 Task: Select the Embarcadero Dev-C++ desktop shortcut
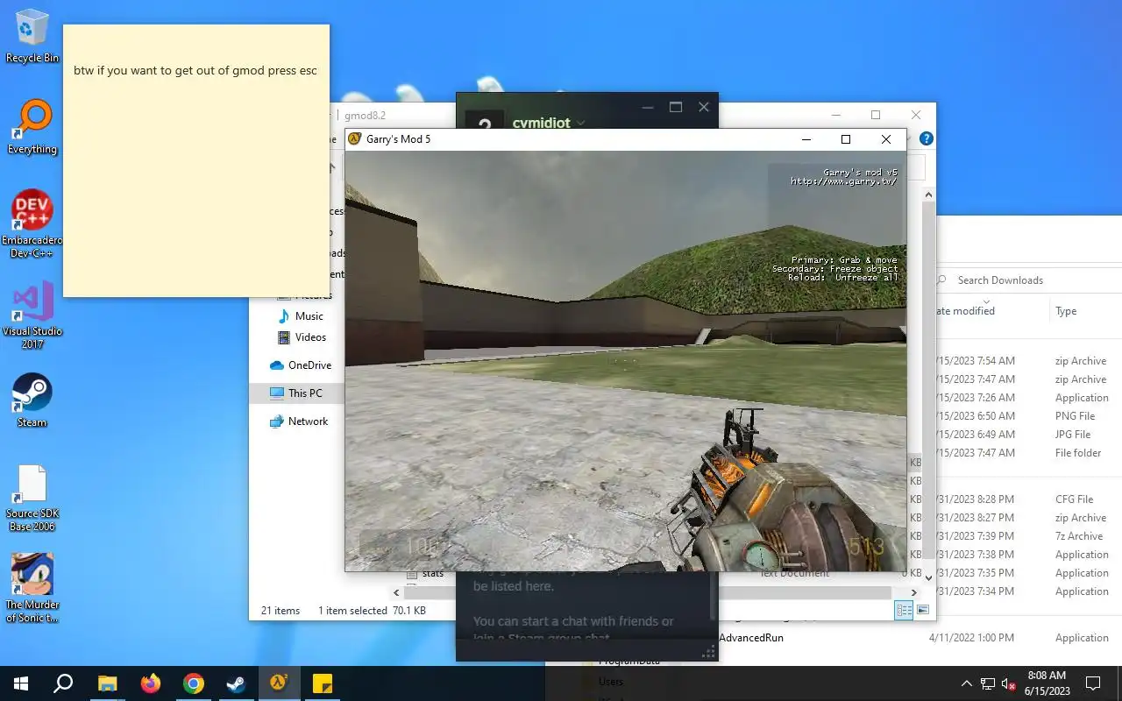(32, 223)
